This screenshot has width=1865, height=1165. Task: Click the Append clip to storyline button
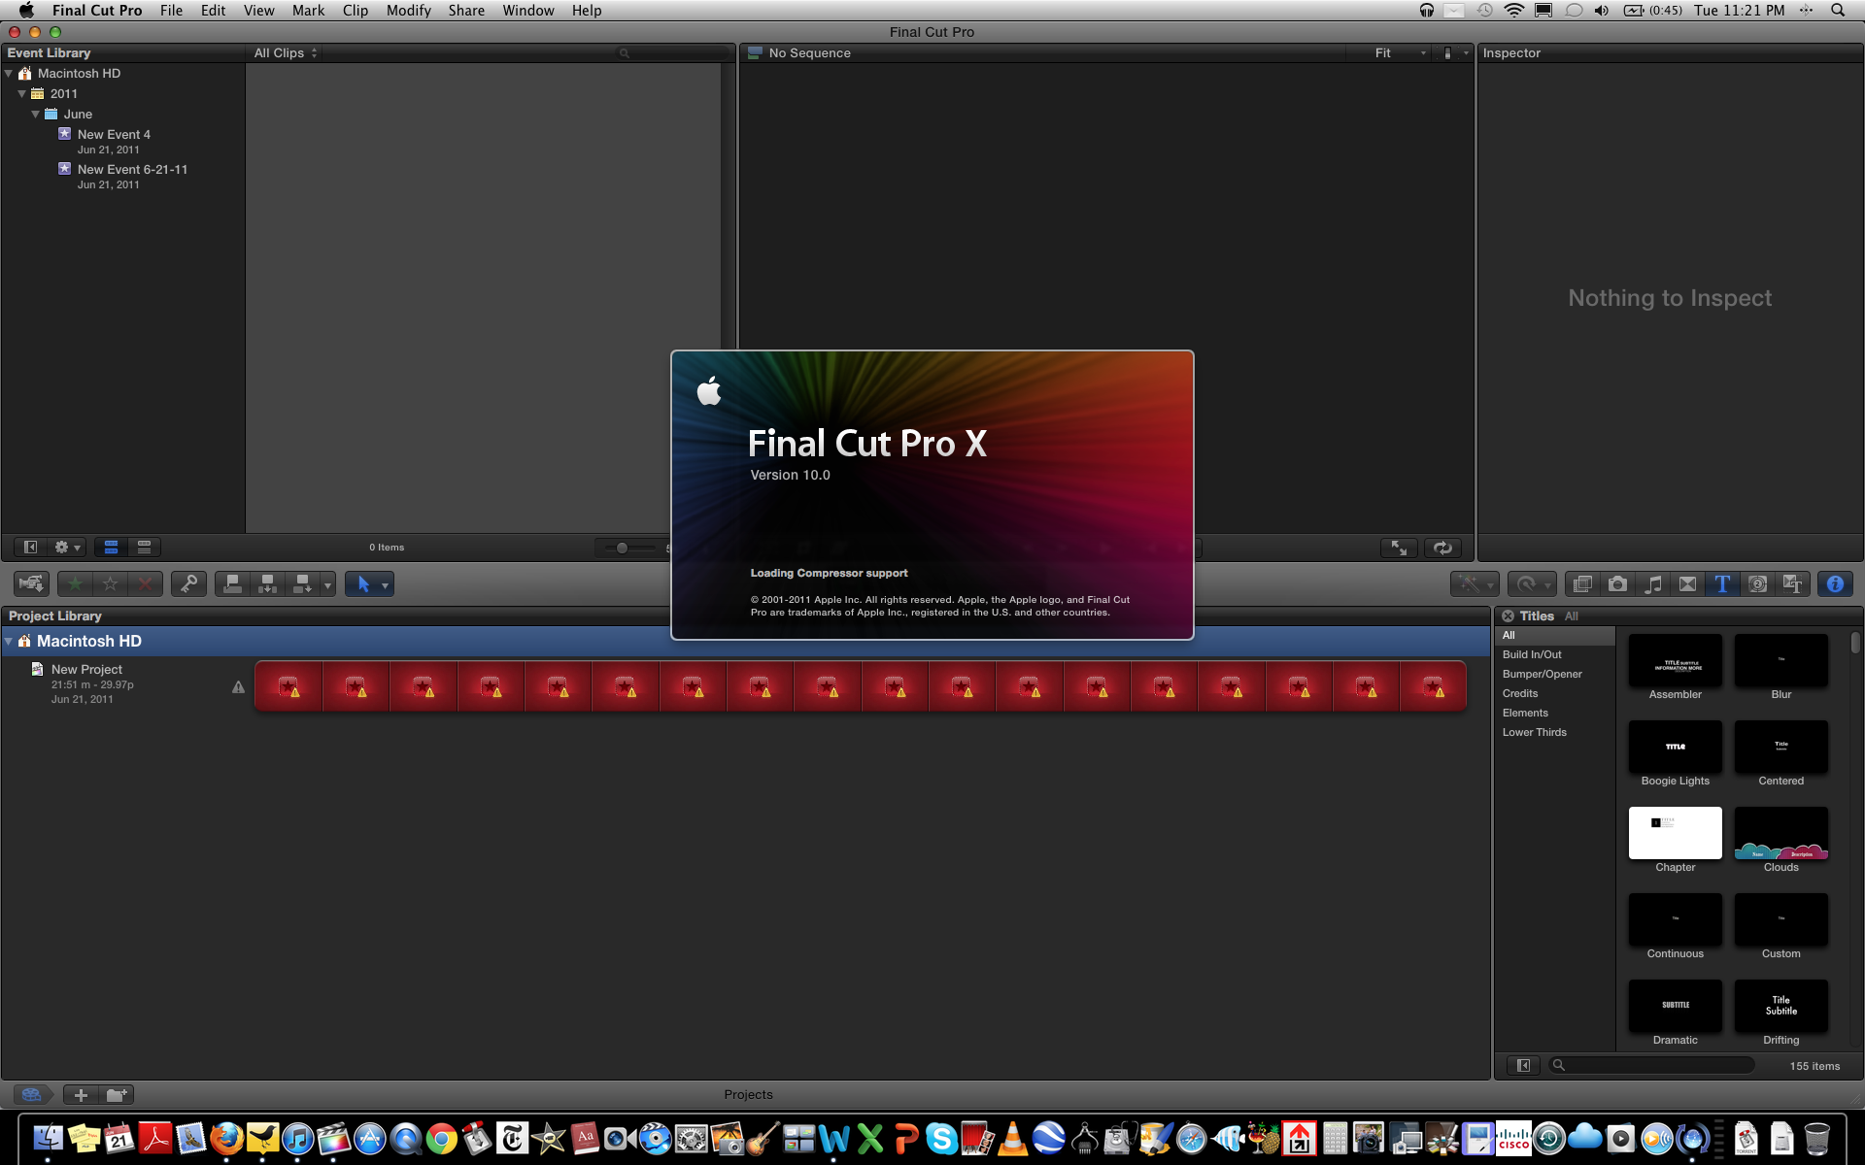click(x=302, y=583)
